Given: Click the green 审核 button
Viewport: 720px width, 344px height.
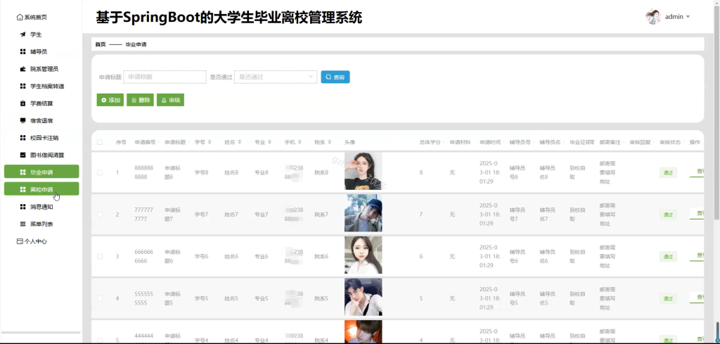Looking at the screenshot, I should 170,100.
